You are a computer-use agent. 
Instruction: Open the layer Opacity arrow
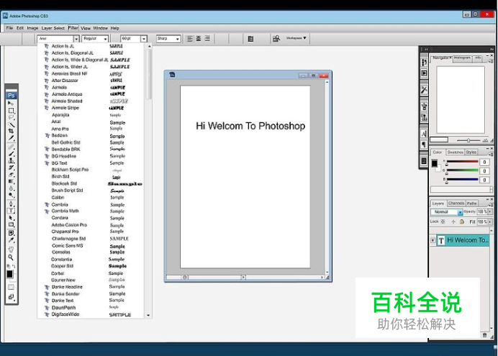pos(490,211)
